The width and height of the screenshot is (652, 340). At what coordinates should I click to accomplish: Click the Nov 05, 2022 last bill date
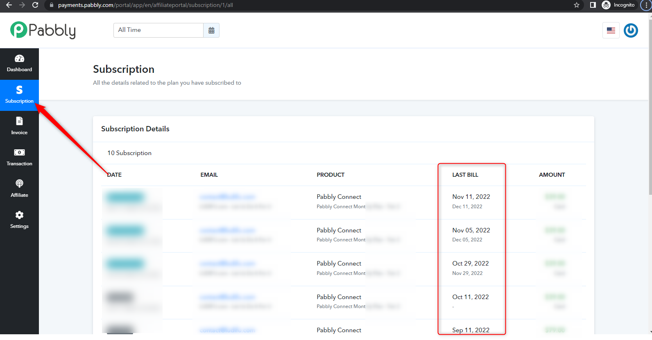click(x=471, y=230)
